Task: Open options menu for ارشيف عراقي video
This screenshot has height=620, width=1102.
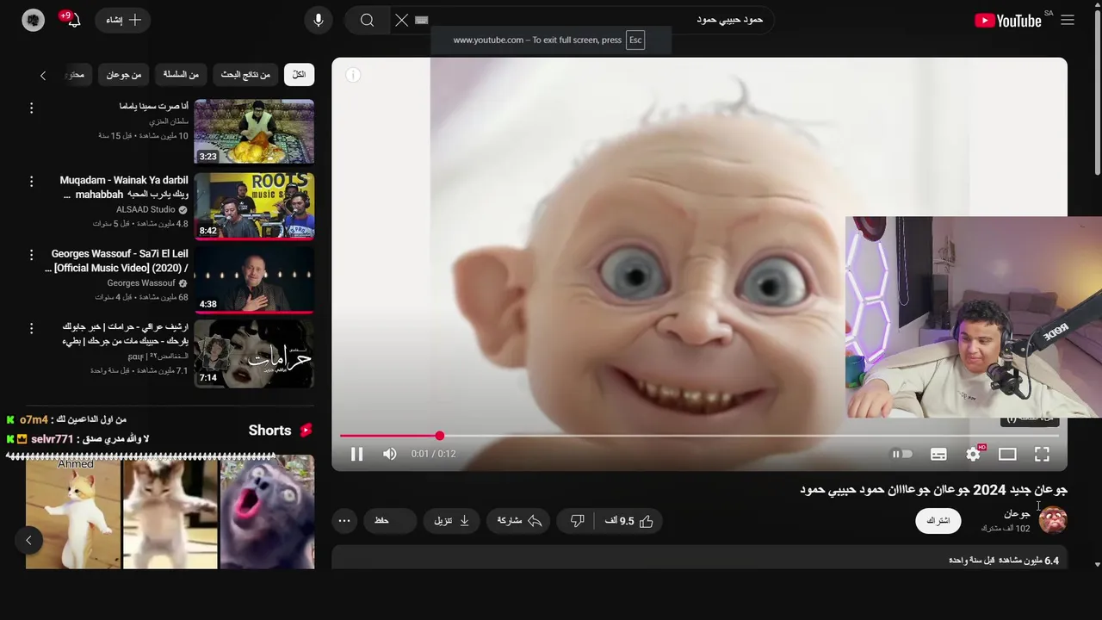Action: coord(31,328)
